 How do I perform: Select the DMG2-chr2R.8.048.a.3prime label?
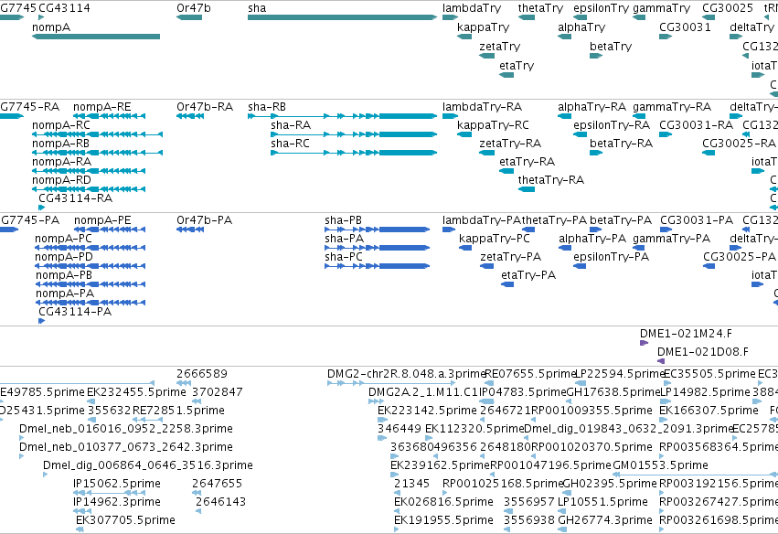coord(406,374)
